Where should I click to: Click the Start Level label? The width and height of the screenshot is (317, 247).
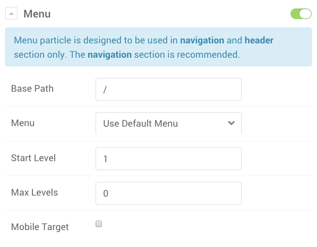pos(33,158)
